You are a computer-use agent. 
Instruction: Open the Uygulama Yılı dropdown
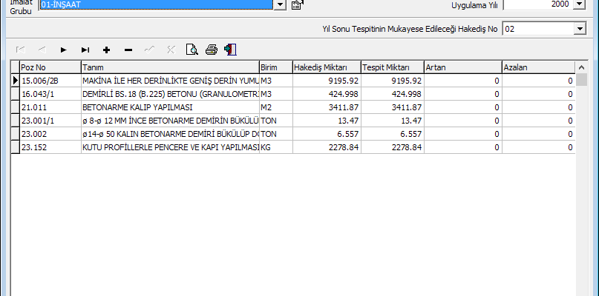[x=580, y=4]
